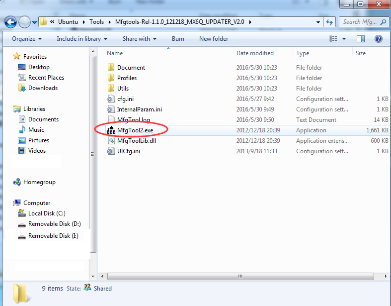
Task: Open the Include in library menu
Action: 82,39
